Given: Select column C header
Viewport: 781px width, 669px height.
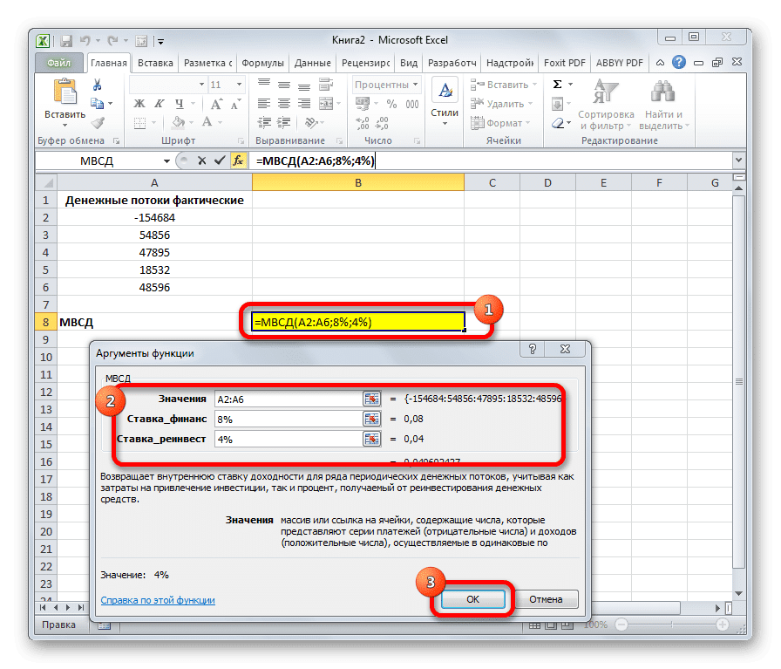Looking at the screenshot, I should tap(492, 182).
